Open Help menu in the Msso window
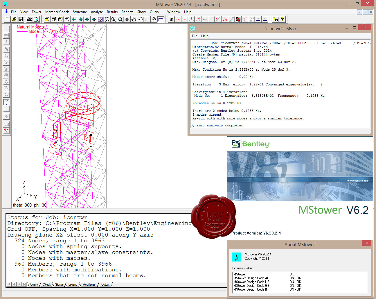Viewport: 376px width, 299px height. click(205, 36)
